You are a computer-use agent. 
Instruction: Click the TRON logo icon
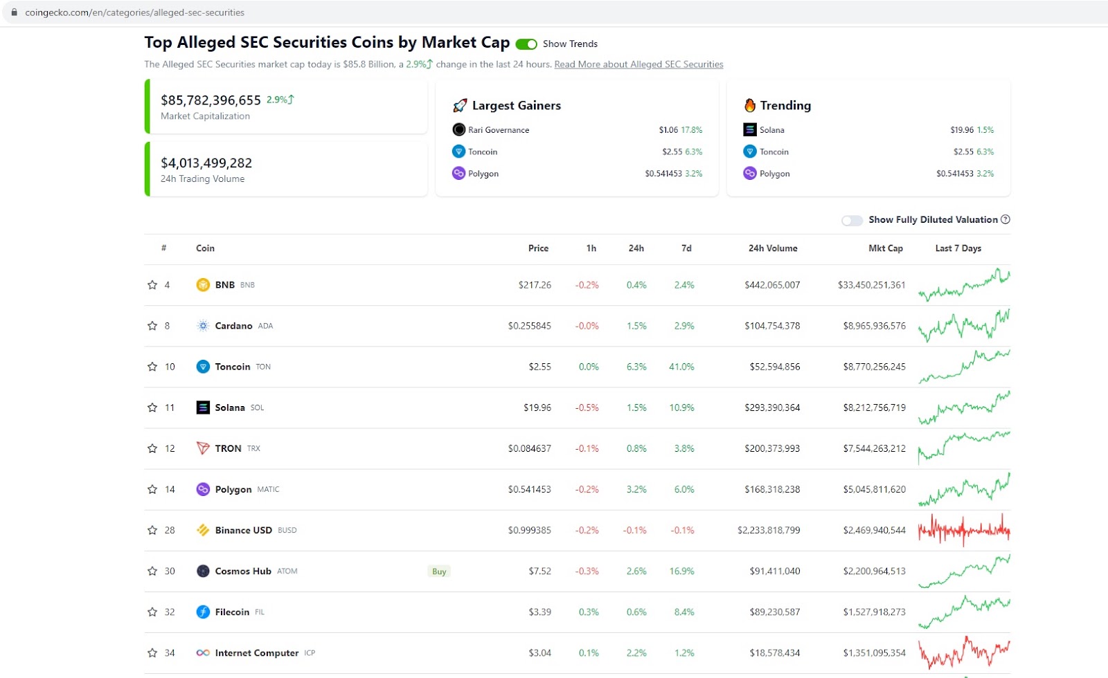[x=203, y=448]
